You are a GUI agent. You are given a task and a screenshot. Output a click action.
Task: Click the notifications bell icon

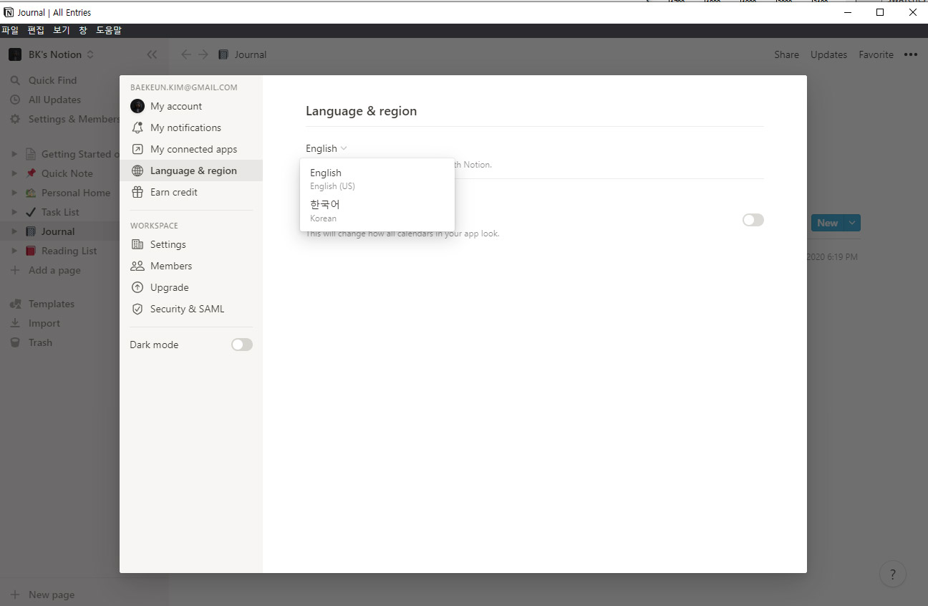click(137, 128)
